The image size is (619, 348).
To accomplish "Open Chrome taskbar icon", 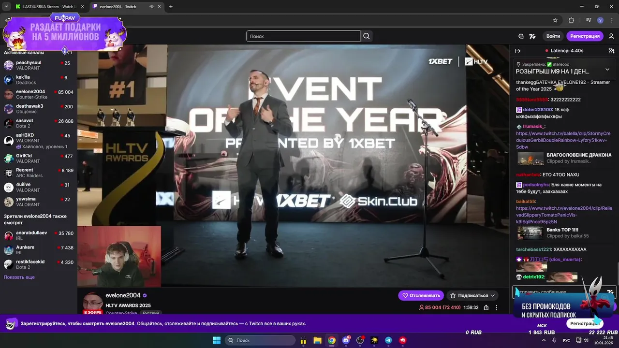I will tap(331, 340).
